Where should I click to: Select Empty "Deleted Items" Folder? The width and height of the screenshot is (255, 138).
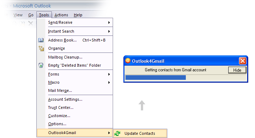[75, 65]
